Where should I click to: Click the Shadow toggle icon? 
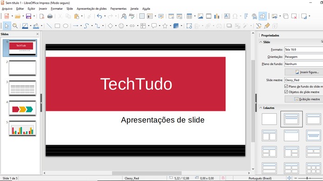(229, 26)
